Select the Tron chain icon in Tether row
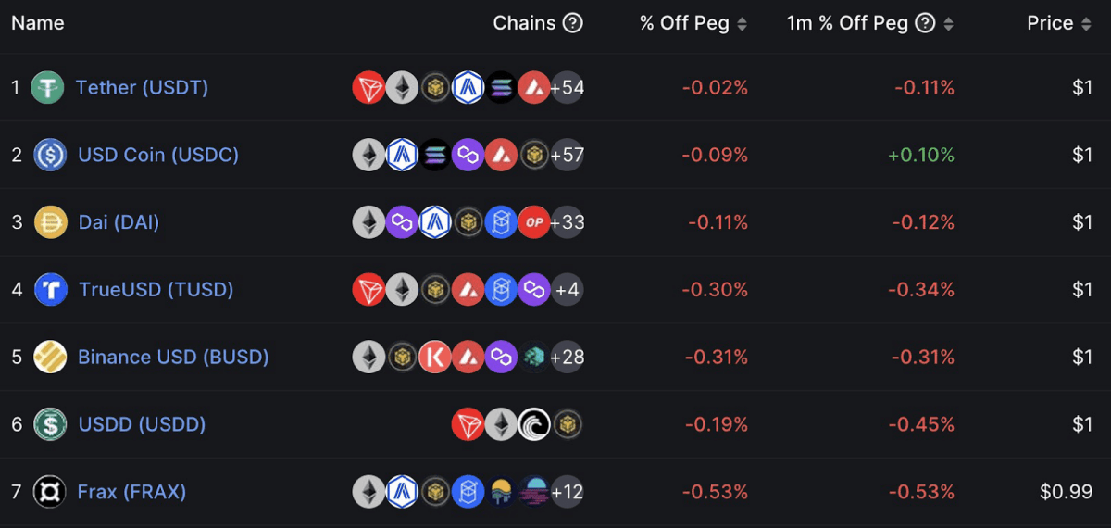 368,88
